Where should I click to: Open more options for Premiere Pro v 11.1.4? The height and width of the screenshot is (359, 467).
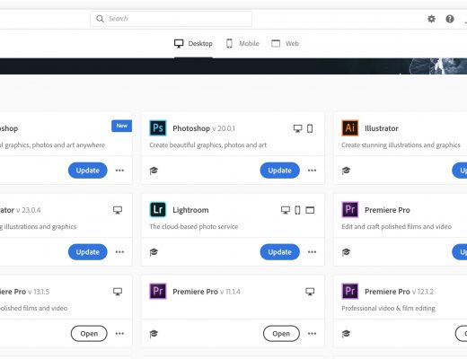pos(312,334)
